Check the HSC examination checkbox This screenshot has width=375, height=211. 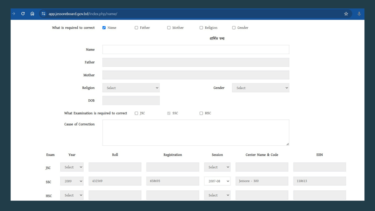[x=201, y=113]
